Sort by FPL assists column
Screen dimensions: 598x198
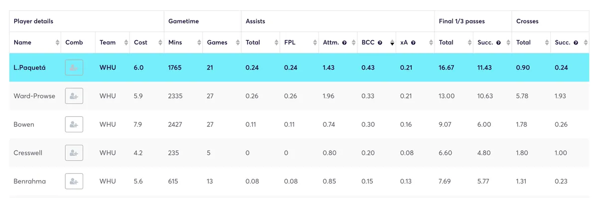click(315, 43)
